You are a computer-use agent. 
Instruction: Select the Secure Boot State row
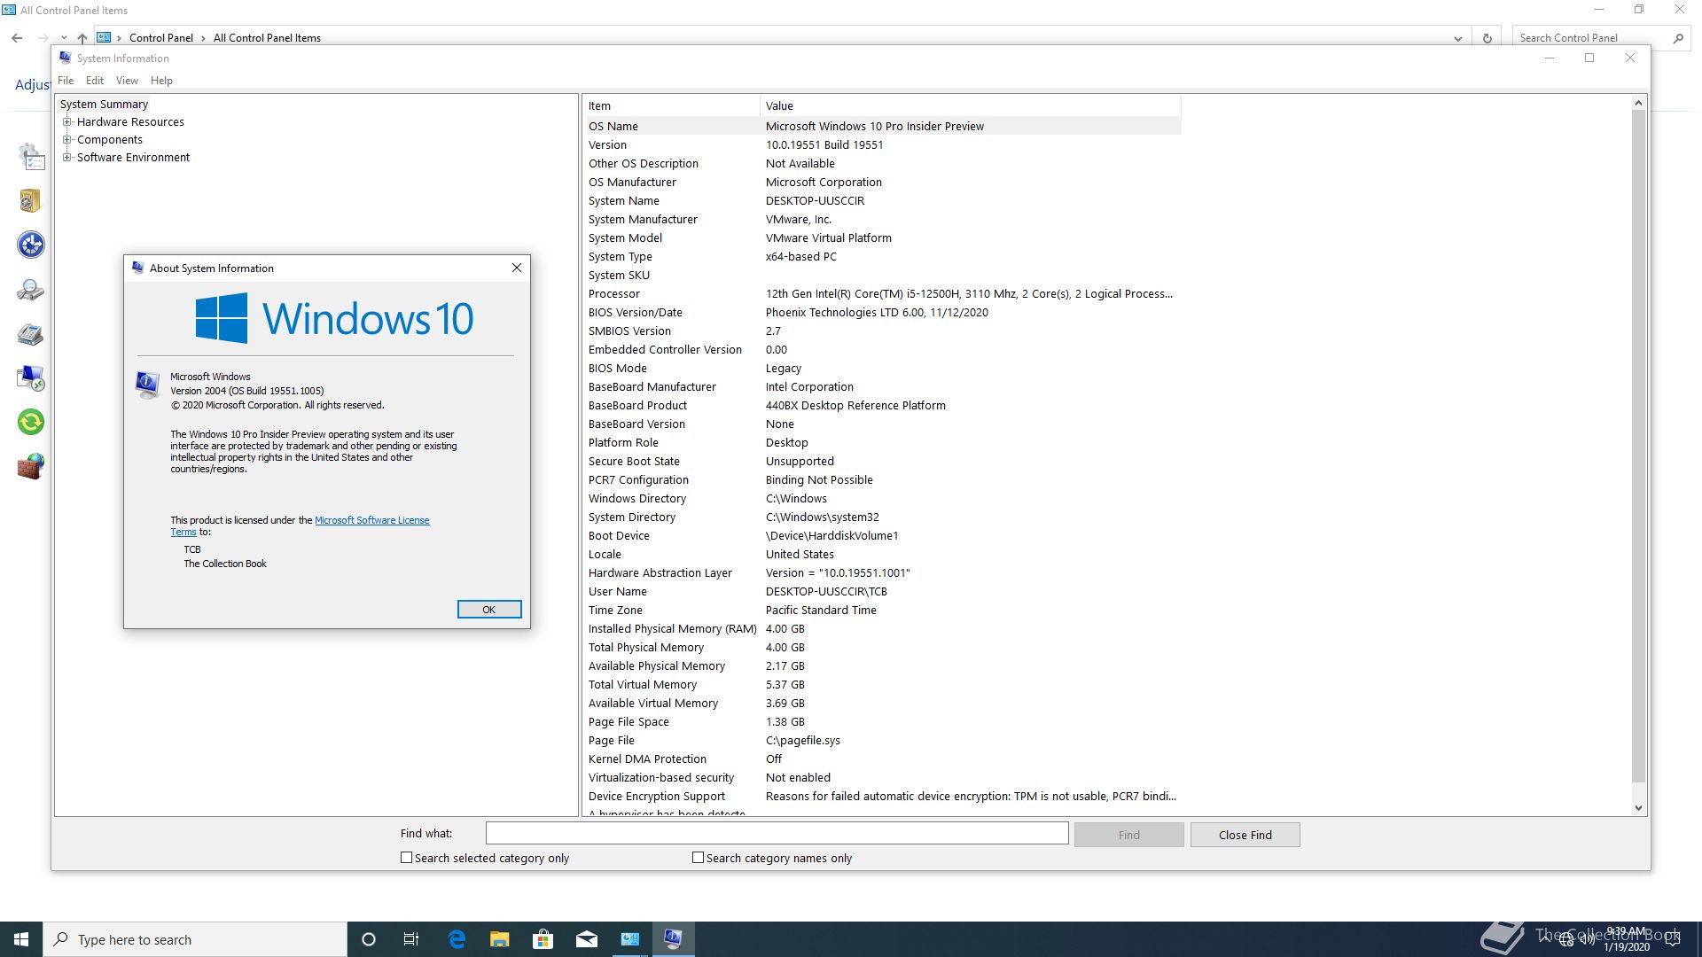tap(883, 461)
